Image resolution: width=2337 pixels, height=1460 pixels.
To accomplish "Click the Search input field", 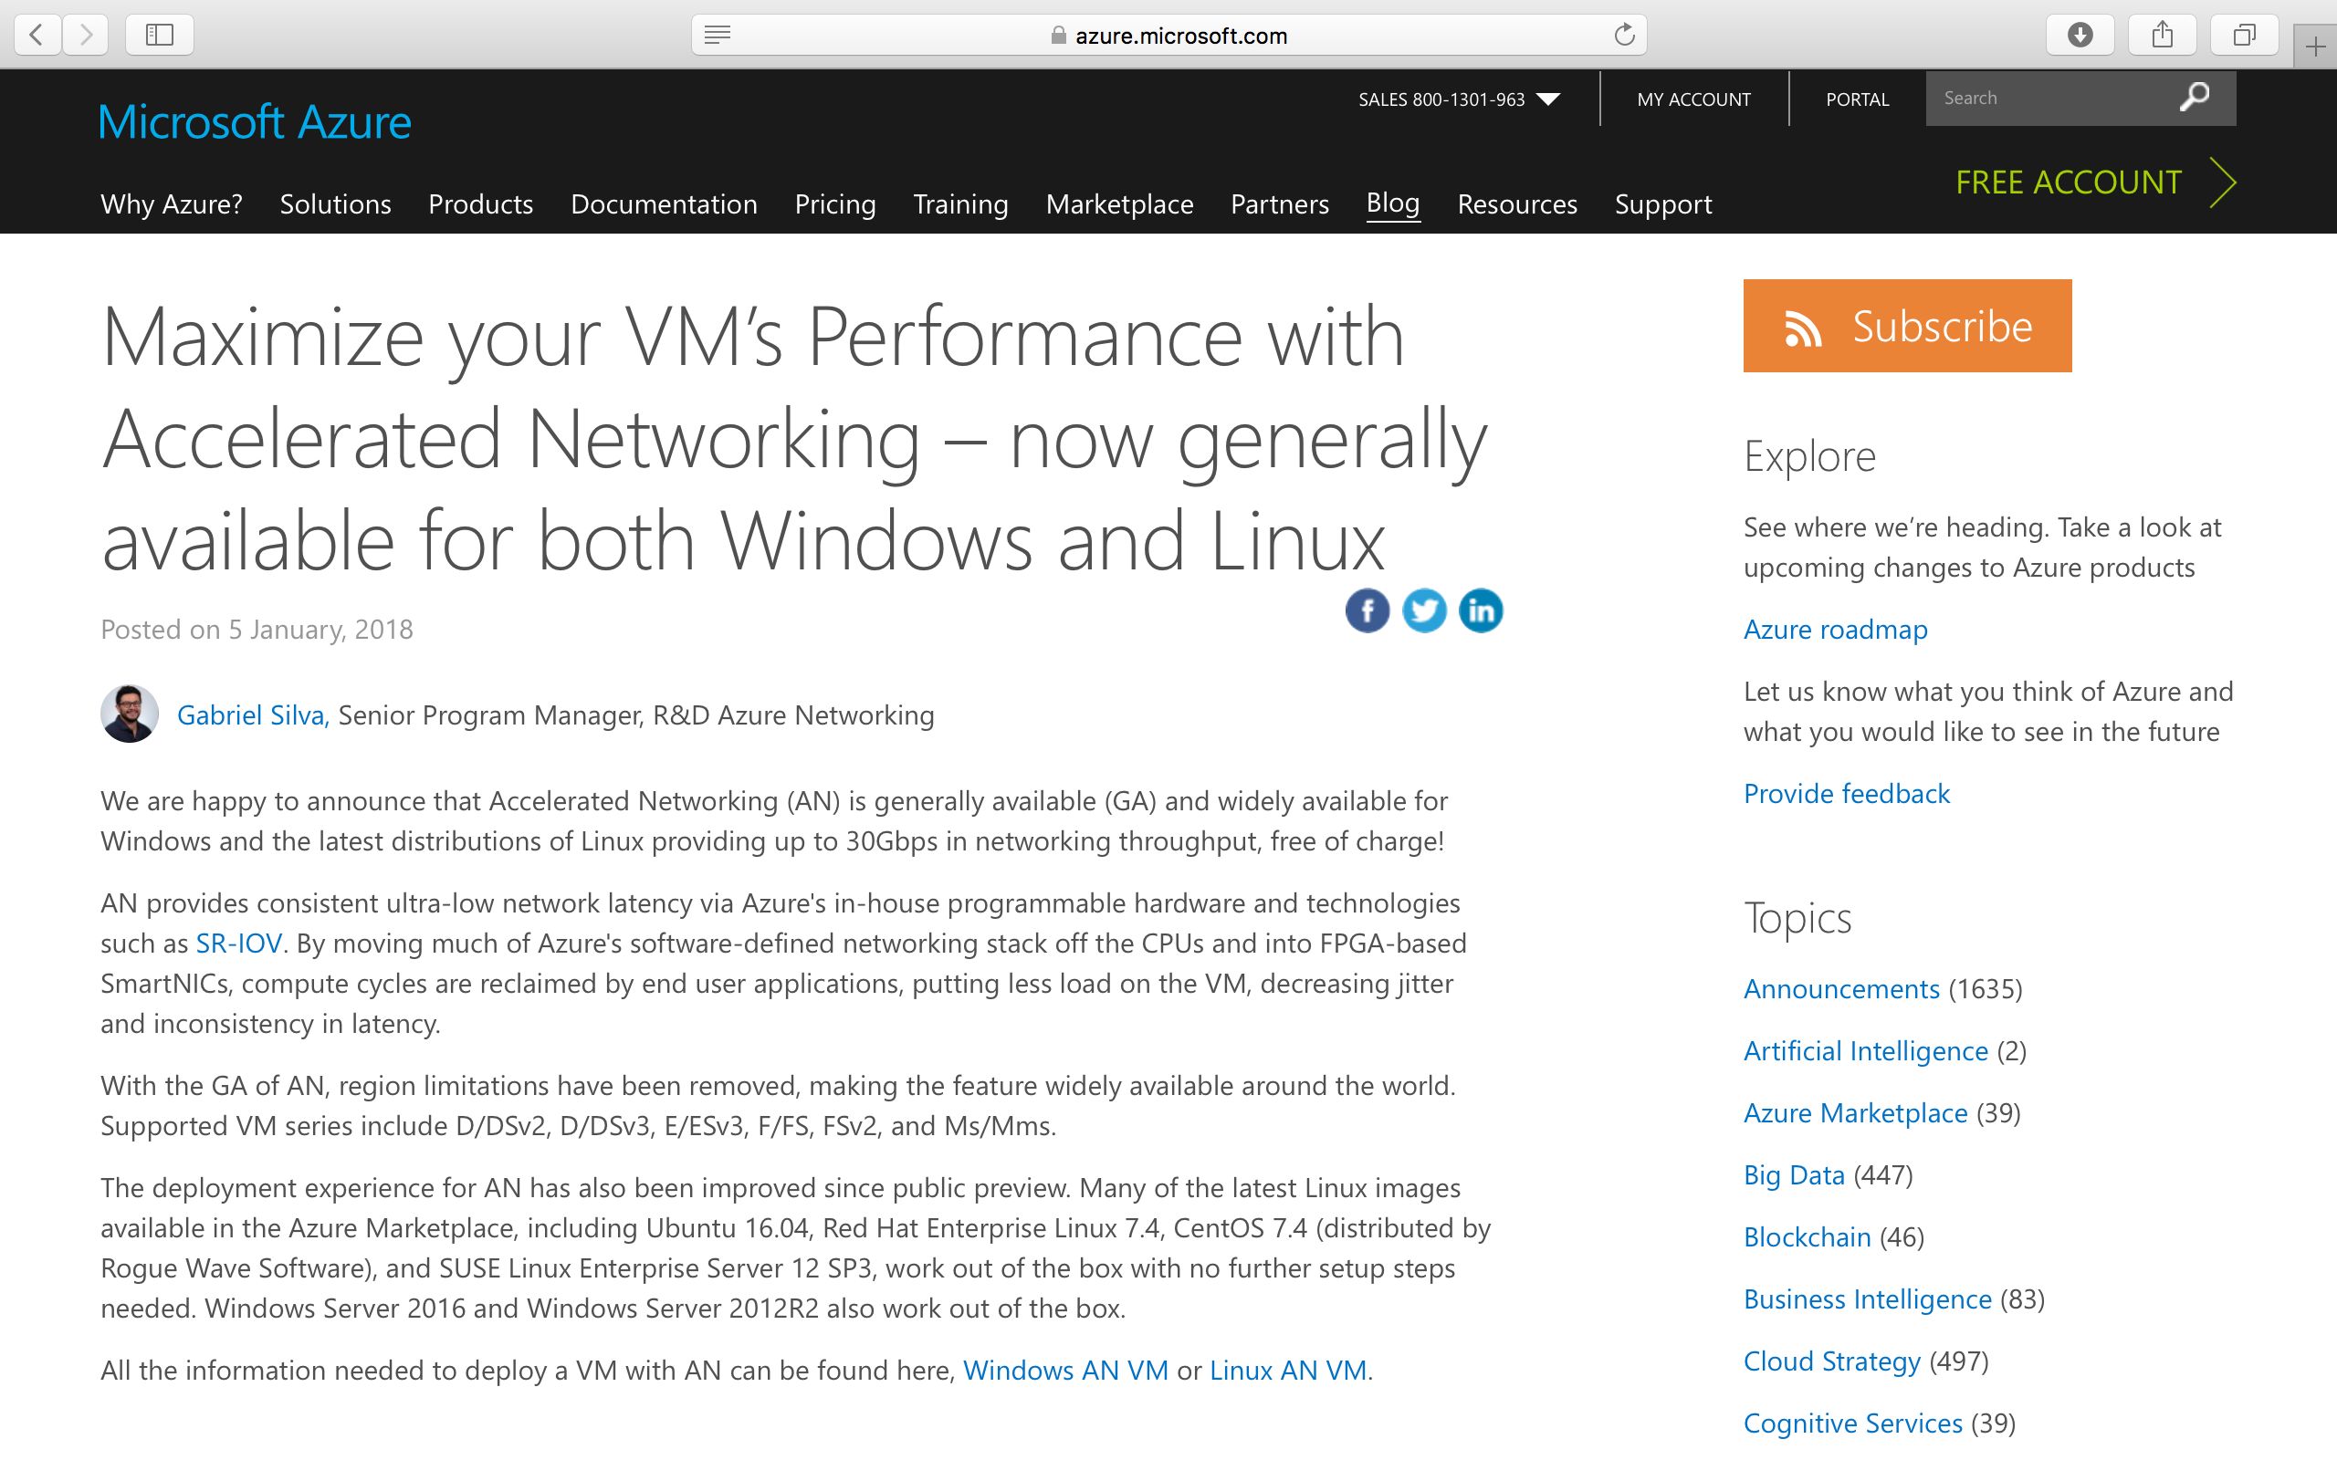I will pyautogui.click(x=2048, y=98).
